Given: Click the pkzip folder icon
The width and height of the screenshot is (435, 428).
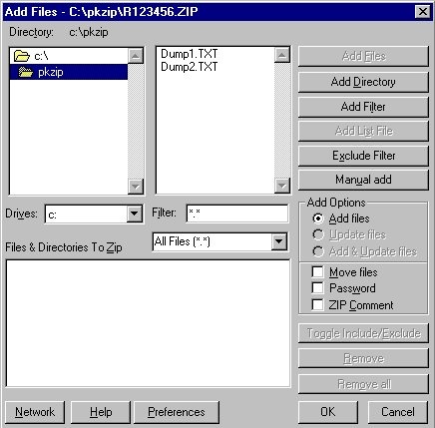Looking at the screenshot, I should point(26,72).
